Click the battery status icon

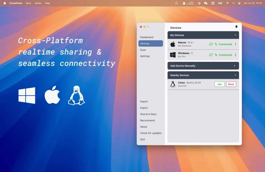coord(220,3)
